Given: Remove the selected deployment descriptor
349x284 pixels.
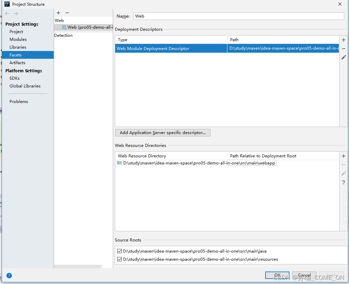Looking at the screenshot, I should tap(344, 49).
